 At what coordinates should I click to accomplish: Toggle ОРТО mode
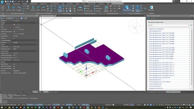pyautogui.click(x=63, y=105)
